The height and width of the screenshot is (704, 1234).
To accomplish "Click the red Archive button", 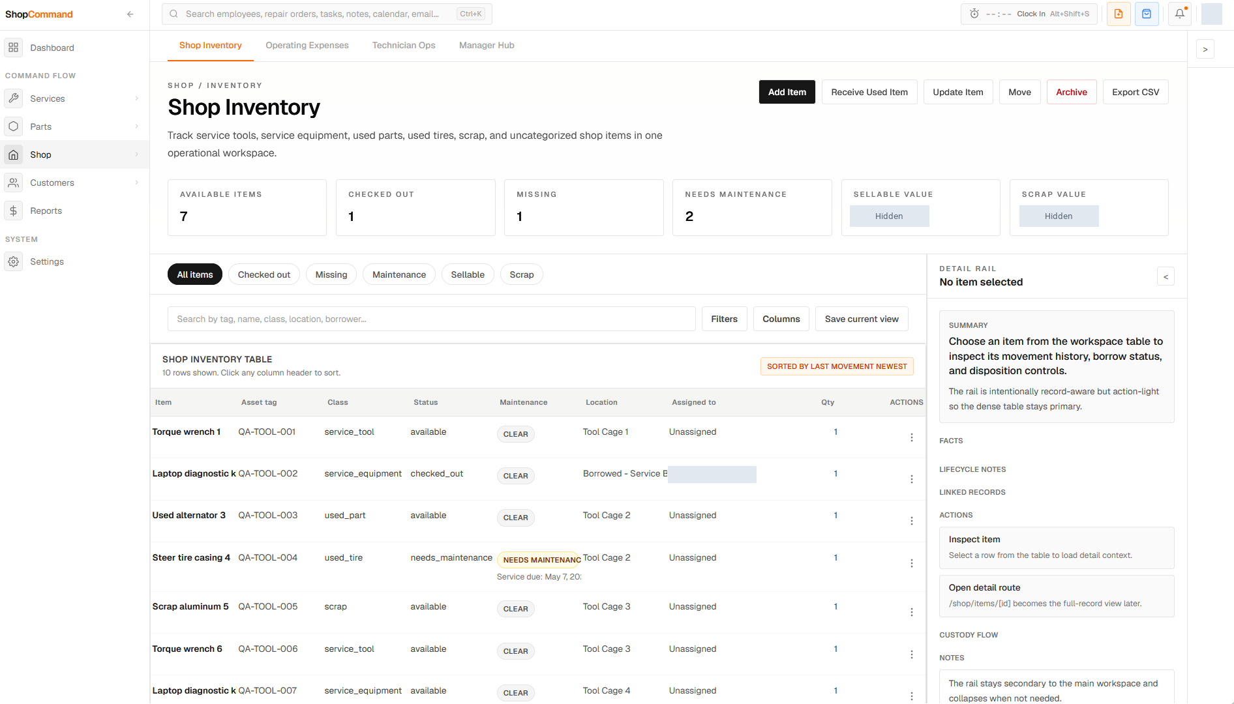I will tap(1072, 92).
